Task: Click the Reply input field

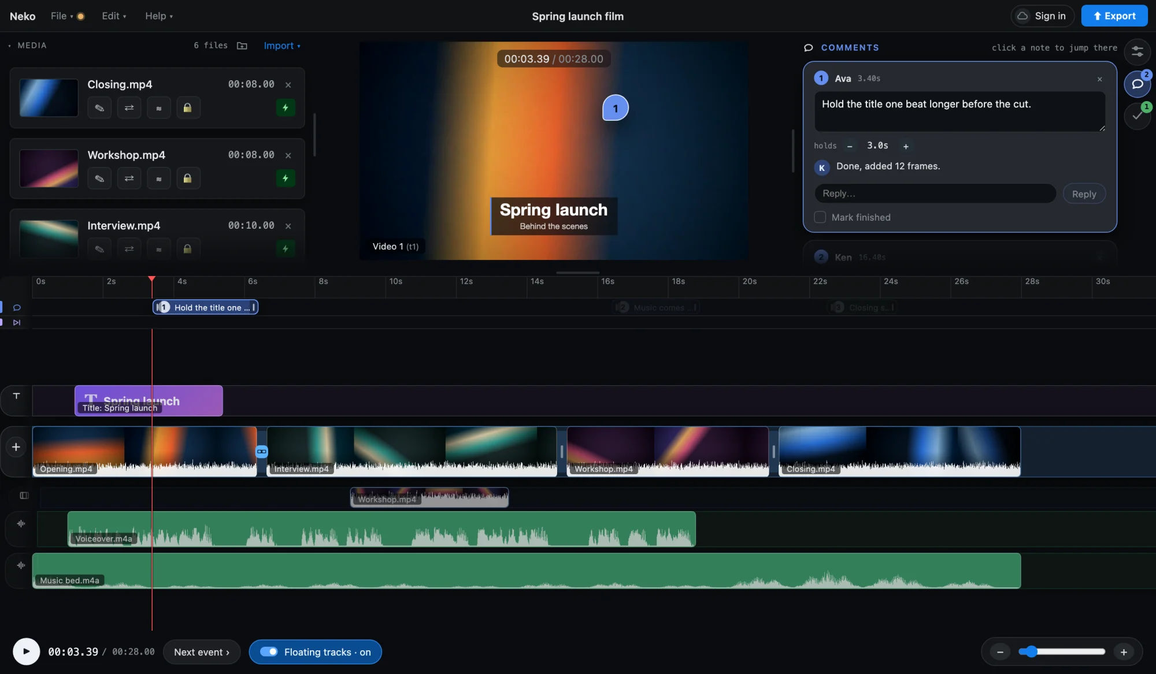Action: pyautogui.click(x=935, y=193)
